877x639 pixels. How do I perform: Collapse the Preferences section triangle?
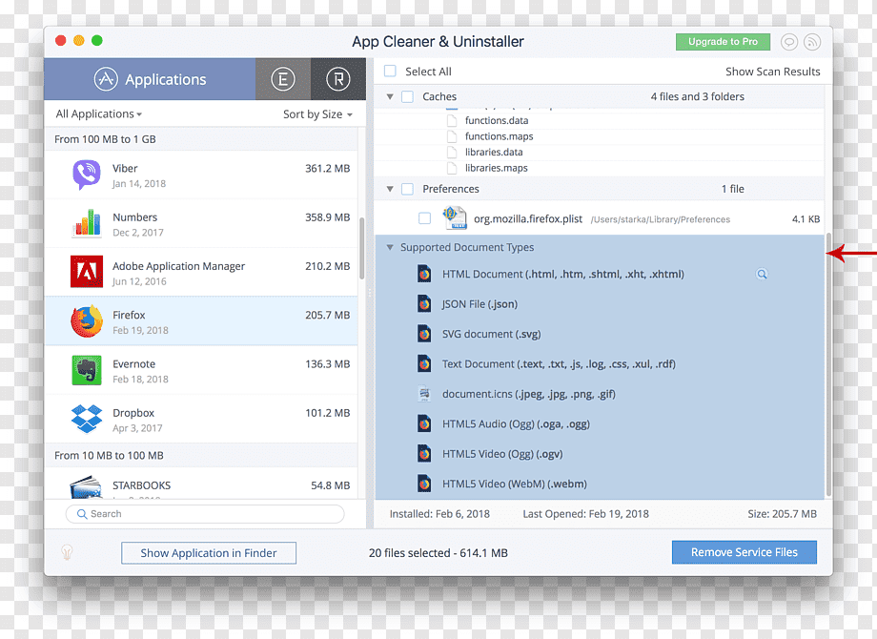(x=390, y=189)
